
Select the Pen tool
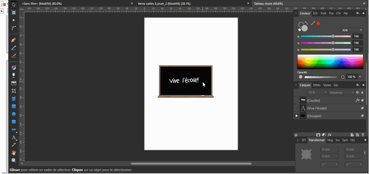tap(14, 39)
